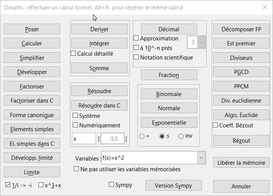Select the equals radio button

click(x=142, y=136)
